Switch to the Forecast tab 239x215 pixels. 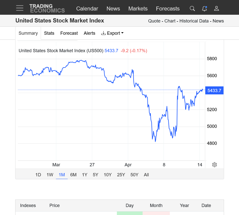(69, 33)
